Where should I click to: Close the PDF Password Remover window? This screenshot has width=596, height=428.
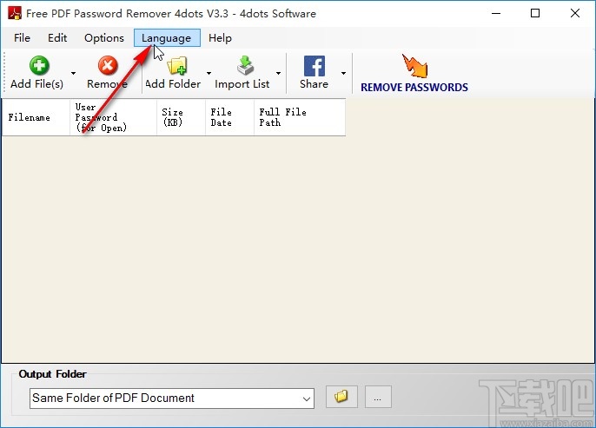[x=575, y=13]
